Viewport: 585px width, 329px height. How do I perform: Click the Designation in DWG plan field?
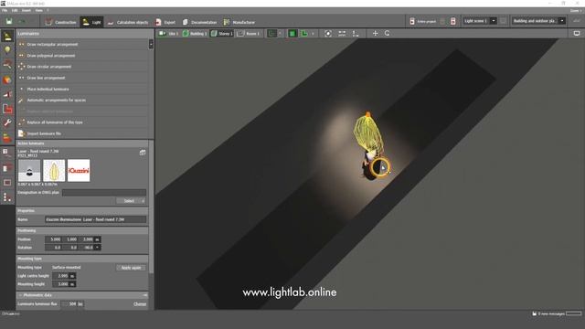[103, 193]
